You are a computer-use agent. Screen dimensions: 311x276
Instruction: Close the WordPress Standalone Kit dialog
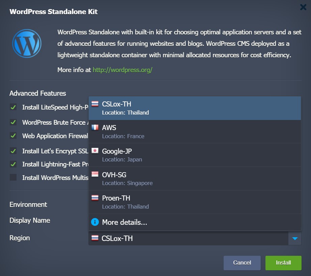tap(303, 7)
